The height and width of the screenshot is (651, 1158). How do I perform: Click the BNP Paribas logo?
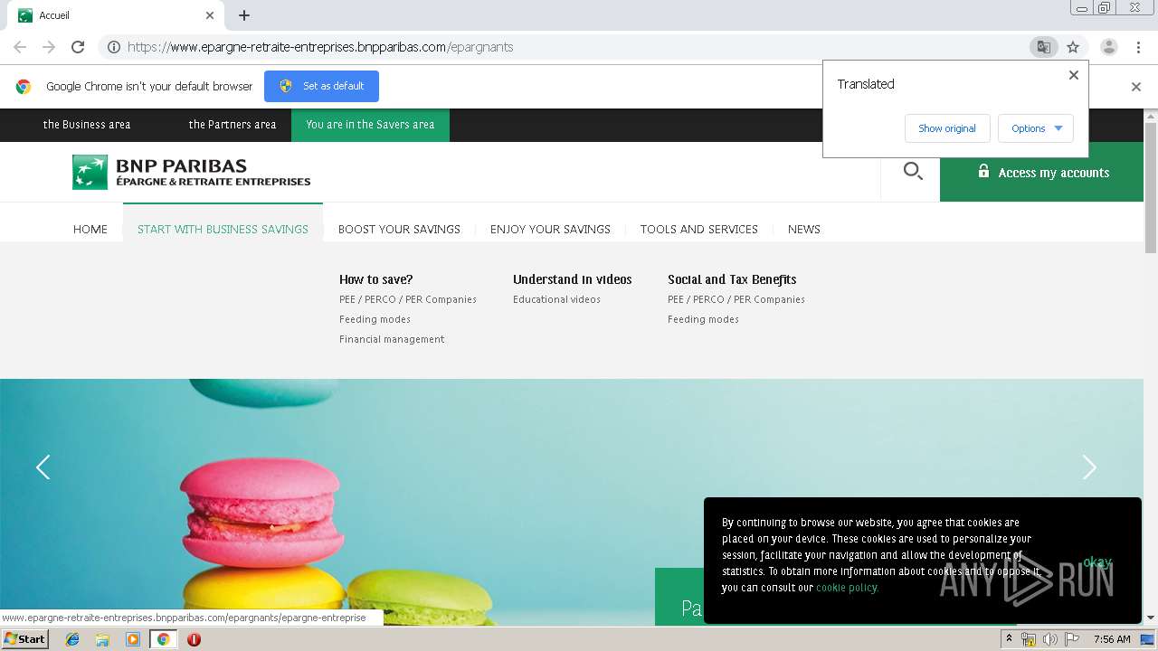pos(191,172)
